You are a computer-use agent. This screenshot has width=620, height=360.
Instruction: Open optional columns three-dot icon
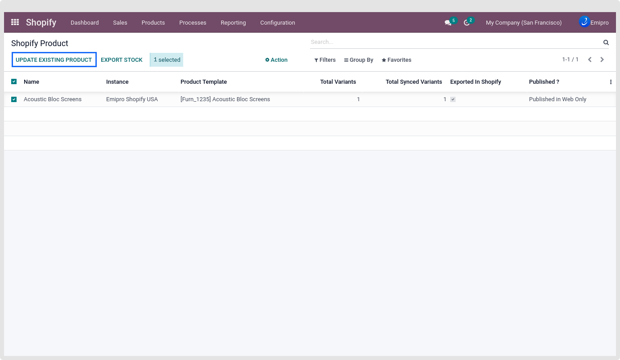click(611, 82)
